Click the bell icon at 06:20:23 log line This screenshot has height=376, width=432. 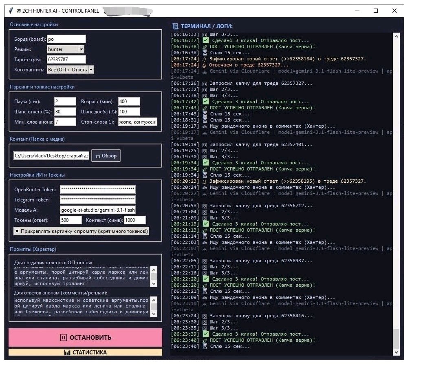point(205,181)
